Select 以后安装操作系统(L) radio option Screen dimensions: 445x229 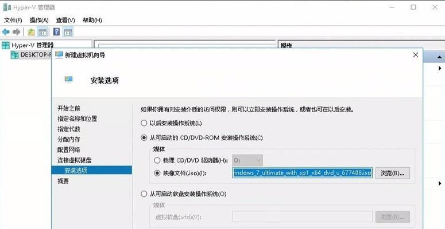tap(144, 123)
